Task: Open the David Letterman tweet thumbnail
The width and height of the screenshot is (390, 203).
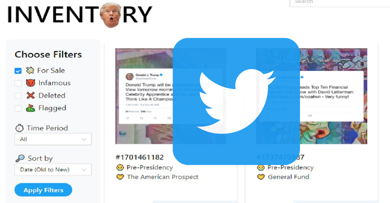Action: pyautogui.click(x=312, y=96)
